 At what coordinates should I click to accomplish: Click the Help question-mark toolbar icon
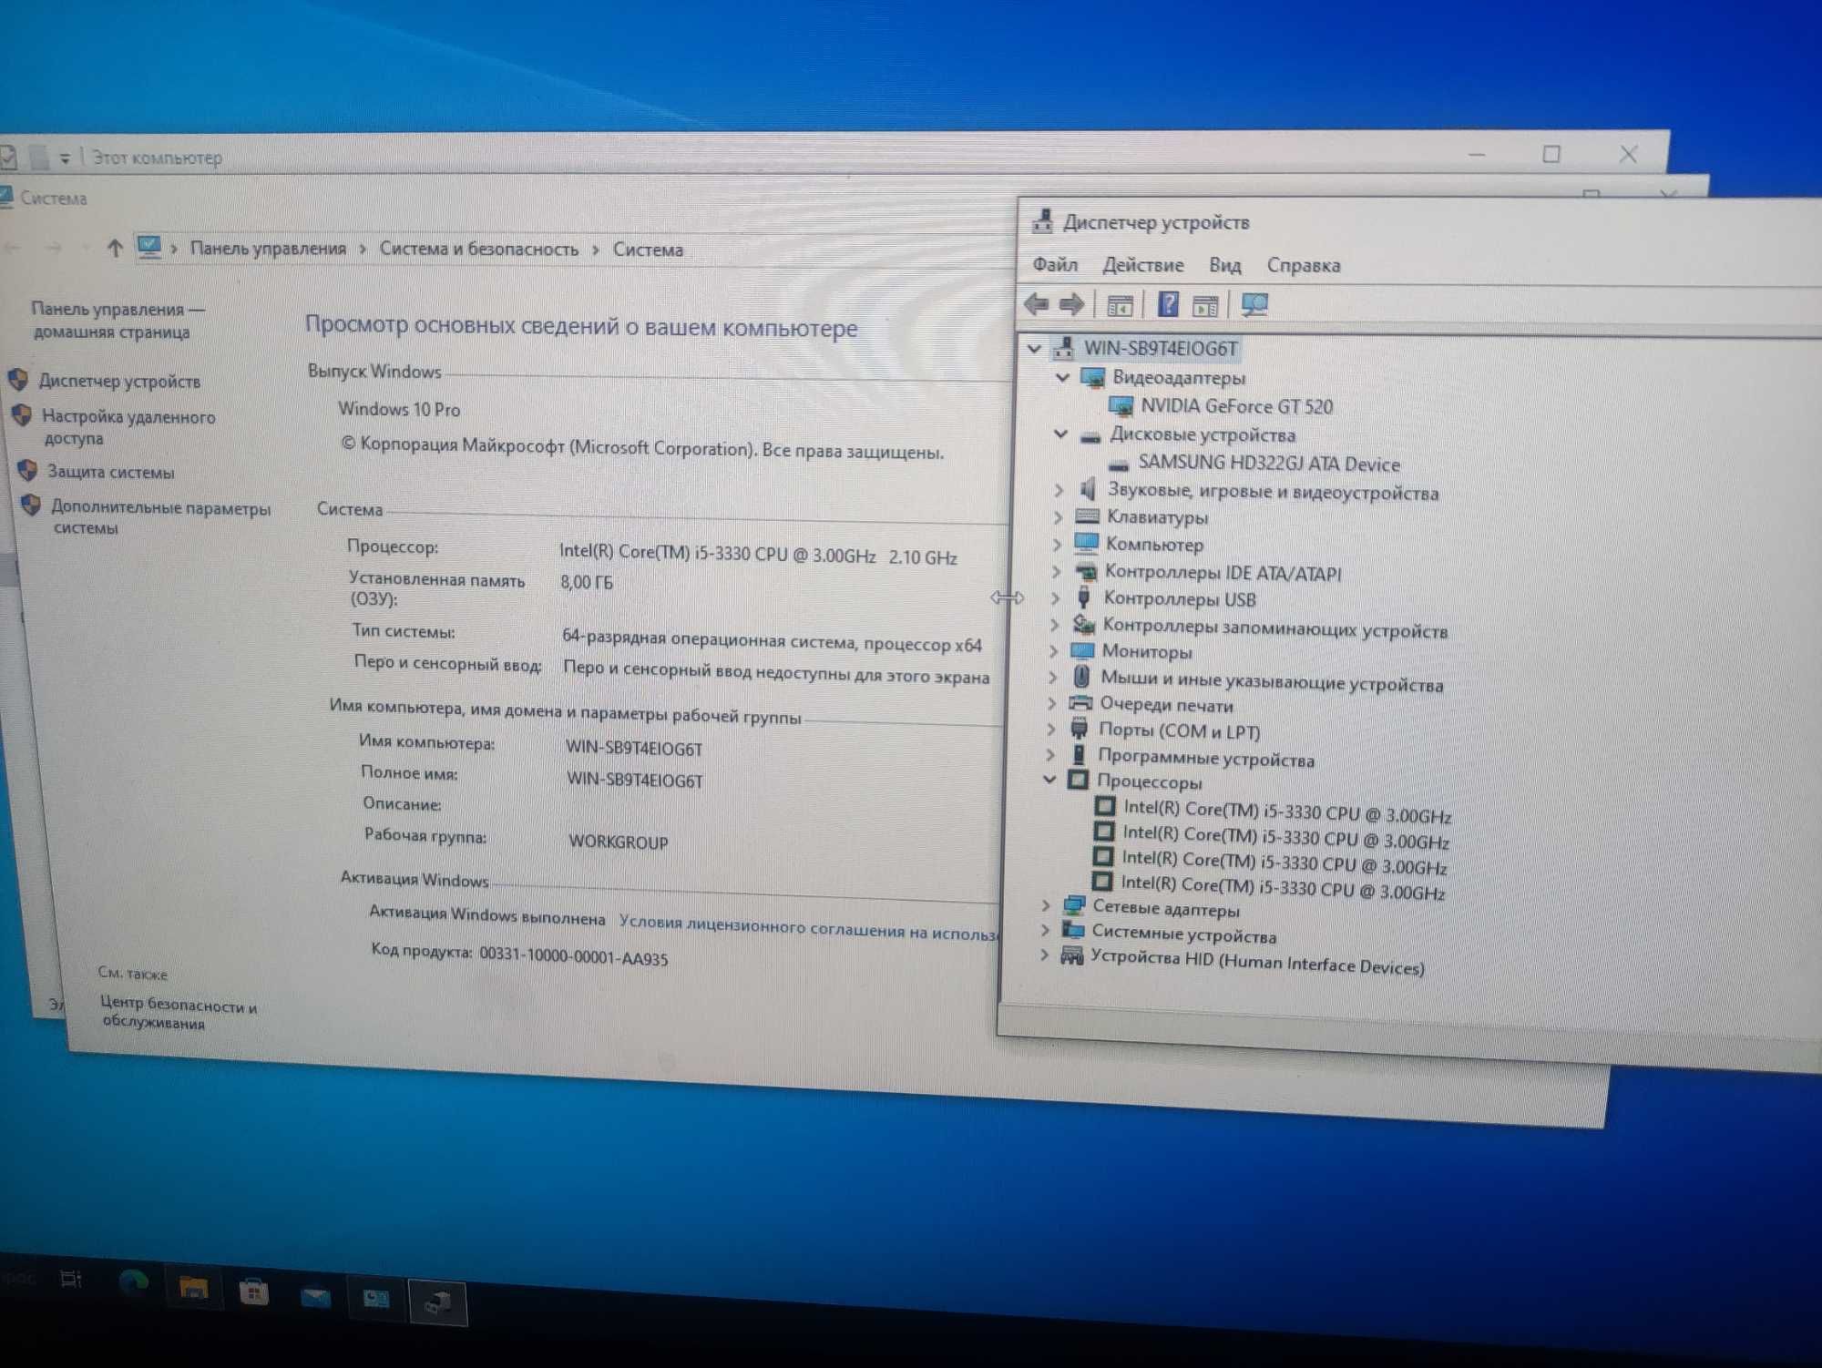click(1168, 304)
